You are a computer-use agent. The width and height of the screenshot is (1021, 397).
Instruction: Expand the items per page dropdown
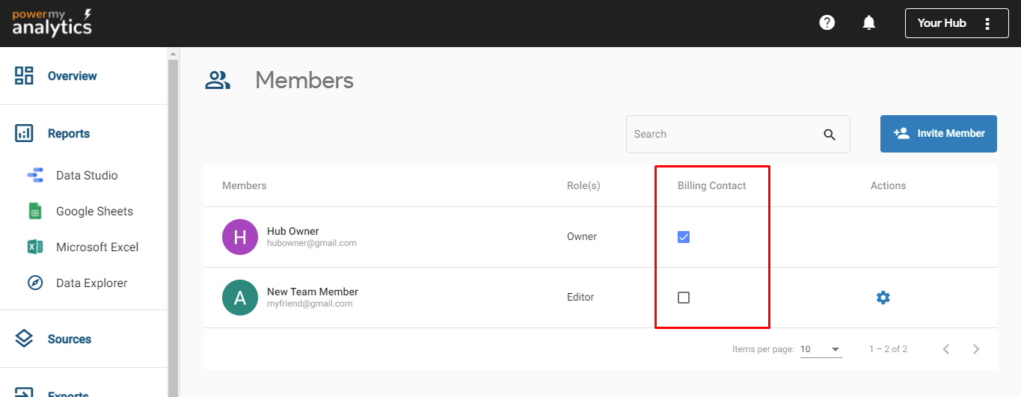click(821, 349)
